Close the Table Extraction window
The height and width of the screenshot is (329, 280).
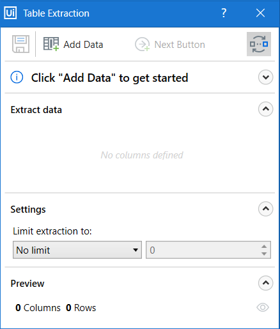point(260,13)
